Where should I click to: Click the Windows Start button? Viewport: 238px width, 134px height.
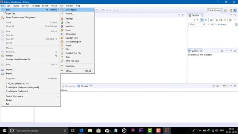[4, 131]
